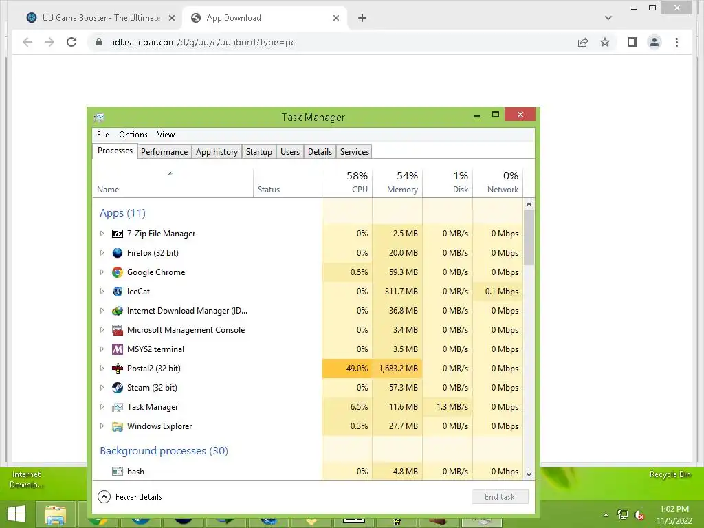This screenshot has width=704, height=528.
Task: Open the Services tab
Action: pyautogui.click(x=355, y=152)
